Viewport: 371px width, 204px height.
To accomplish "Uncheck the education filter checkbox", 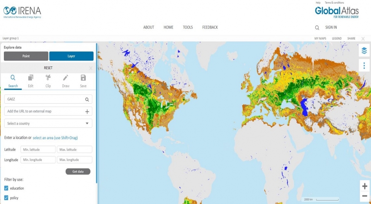I will pos(6,188).
